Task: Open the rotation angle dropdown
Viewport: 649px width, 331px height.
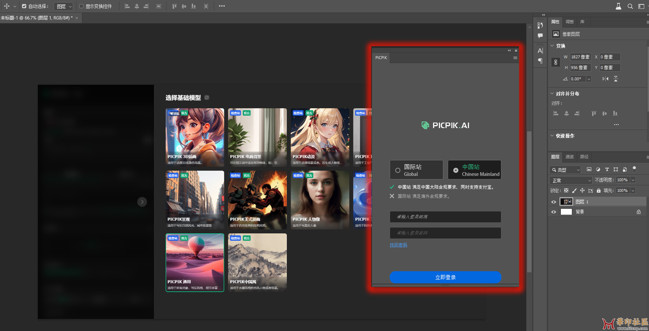Action: tap(589, 79)
